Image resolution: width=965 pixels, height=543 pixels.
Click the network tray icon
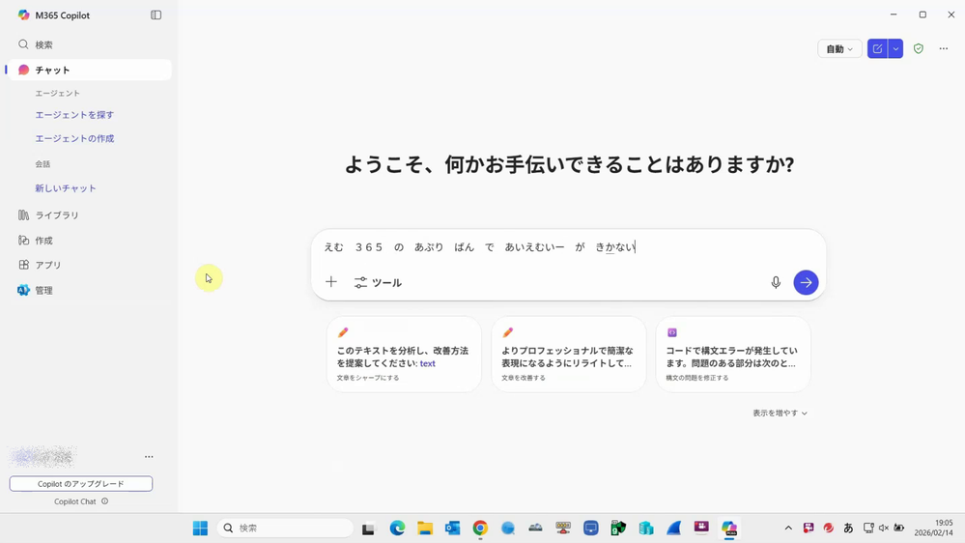868,529
